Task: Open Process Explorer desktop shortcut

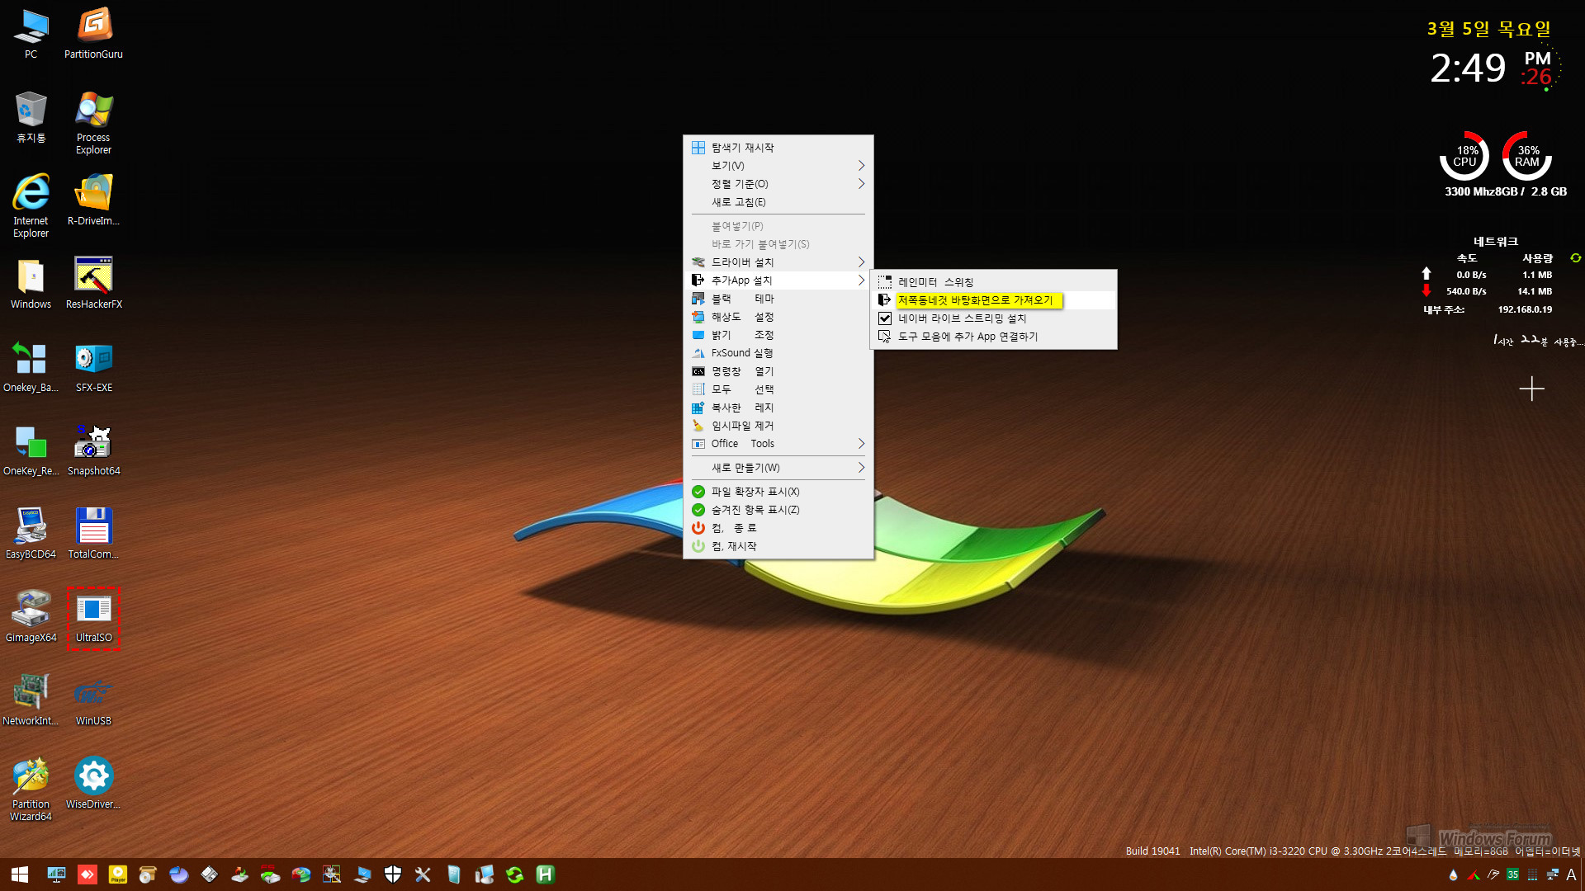Action: [93, 122]
